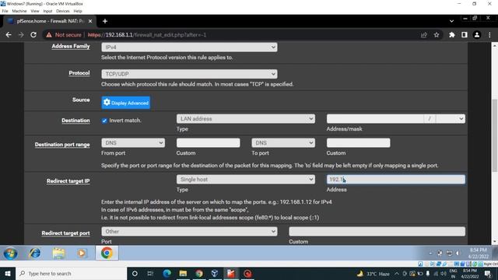Open the Destination address mask dropdown
Screen dimensions: 498x280
(451, 119)
